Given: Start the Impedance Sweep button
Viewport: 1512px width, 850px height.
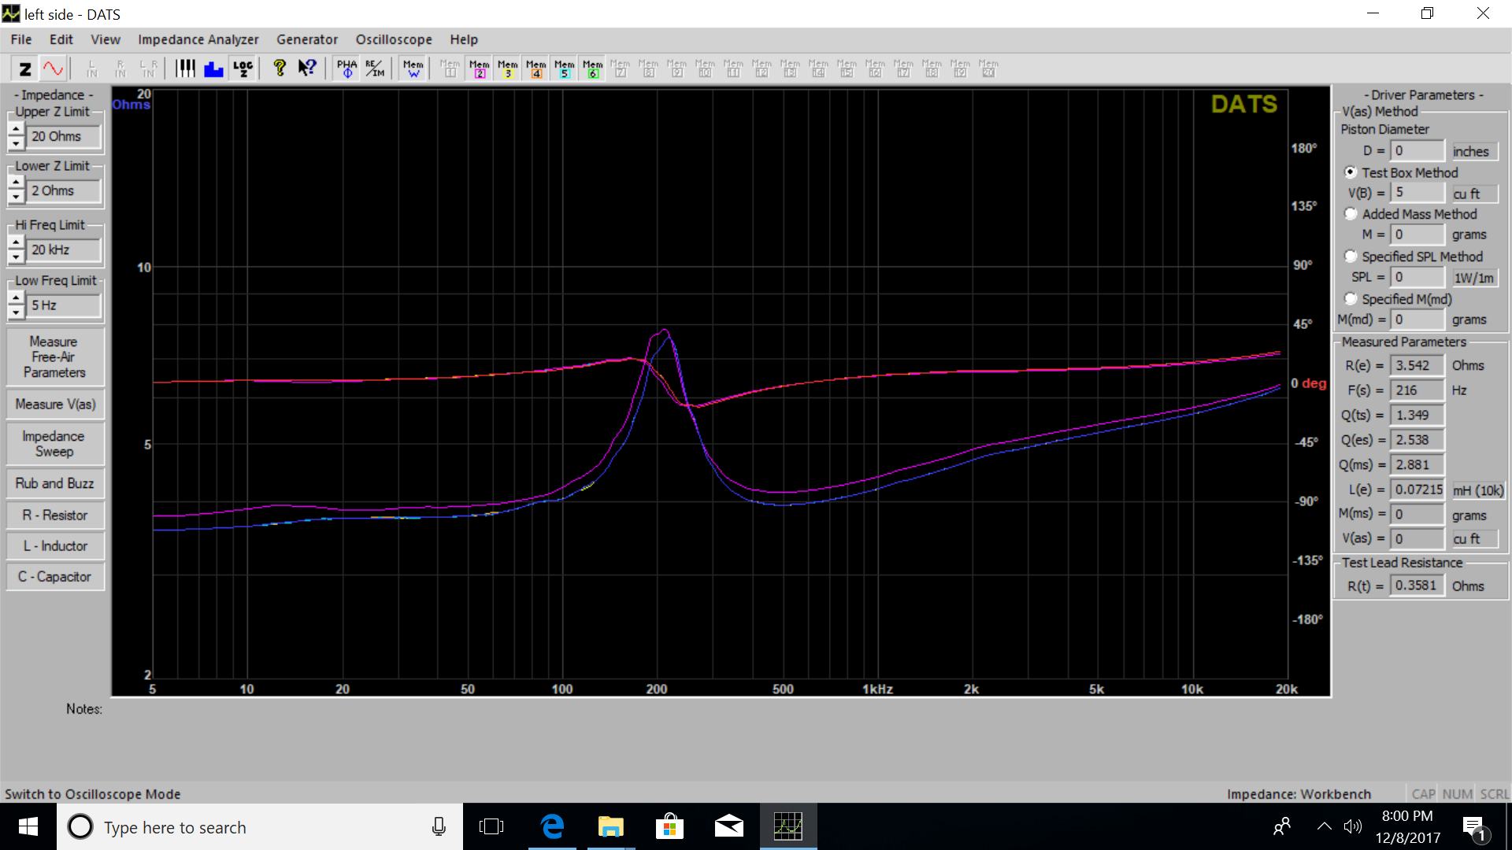Looking at the screenshot, I should tap(54, 444).
